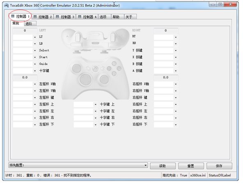Click the RIGHT trigger value field

click(x=166, y=30)
